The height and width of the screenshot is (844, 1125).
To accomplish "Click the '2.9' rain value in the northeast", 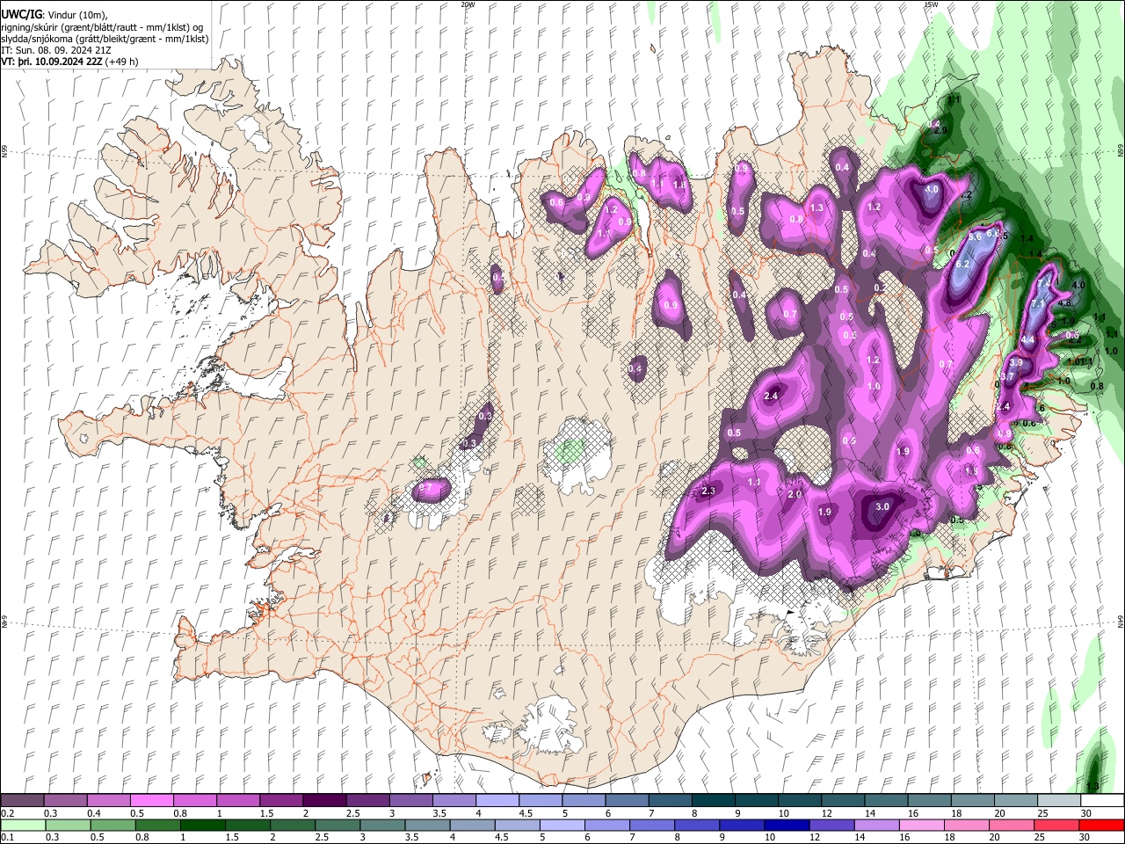I will coord(940,130).
